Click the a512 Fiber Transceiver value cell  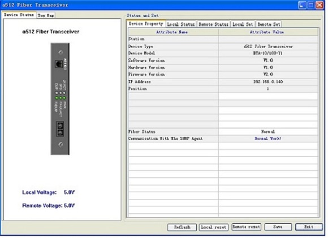(268, 46)
